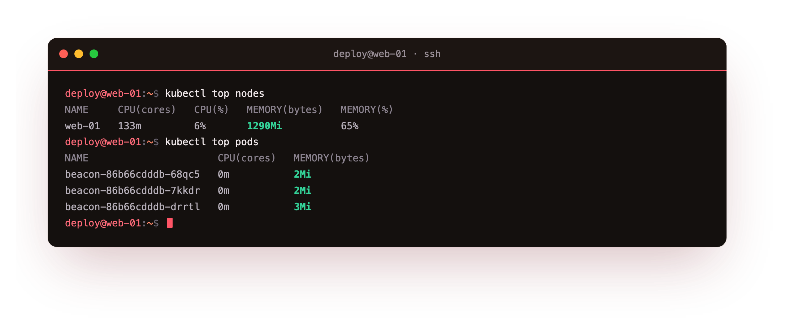The height and width of the screenshot is (334, 789).
Task: Click the NAME header of the pods table
Action: click(x=77, y=158)
